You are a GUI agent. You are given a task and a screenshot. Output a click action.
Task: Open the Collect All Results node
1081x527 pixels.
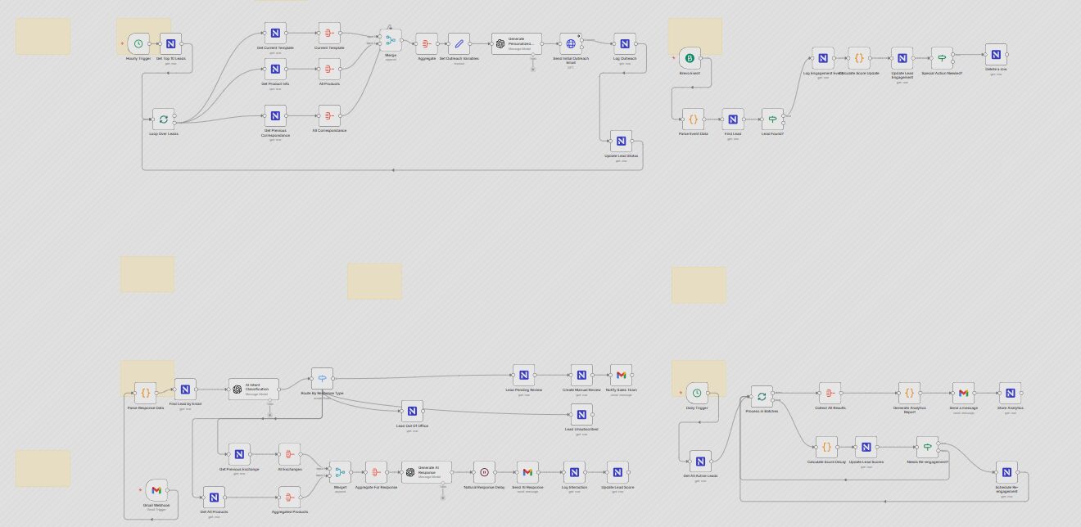830,393
